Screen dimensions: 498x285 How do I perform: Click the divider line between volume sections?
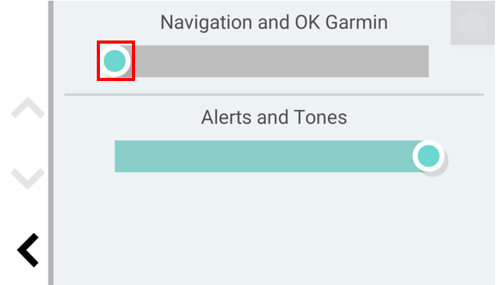[274, 94]
